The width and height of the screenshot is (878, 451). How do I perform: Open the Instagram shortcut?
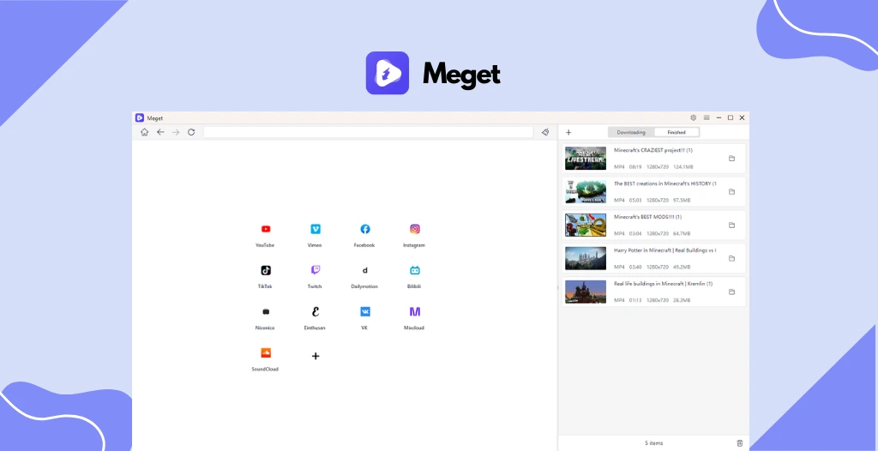pyautogui.click(x=414, y=229)
